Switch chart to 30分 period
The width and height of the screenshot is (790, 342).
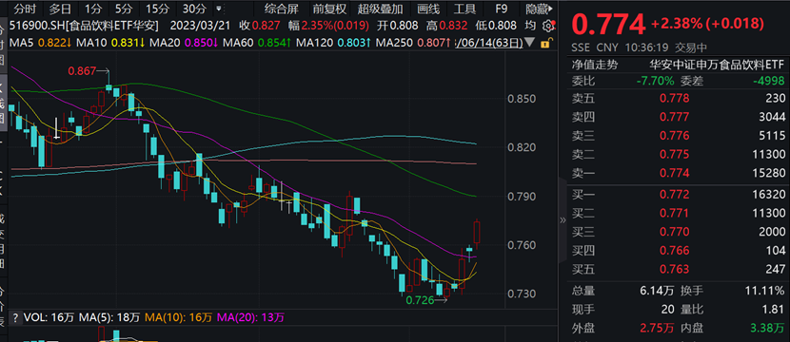point(194,9)
